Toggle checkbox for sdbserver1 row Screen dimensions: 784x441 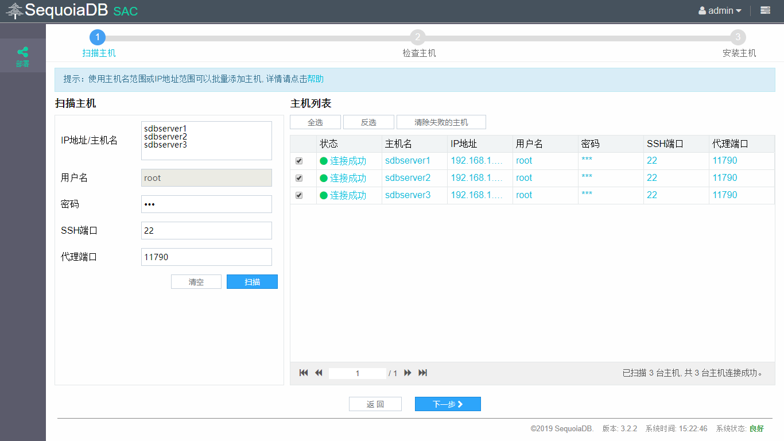point(299,161)
